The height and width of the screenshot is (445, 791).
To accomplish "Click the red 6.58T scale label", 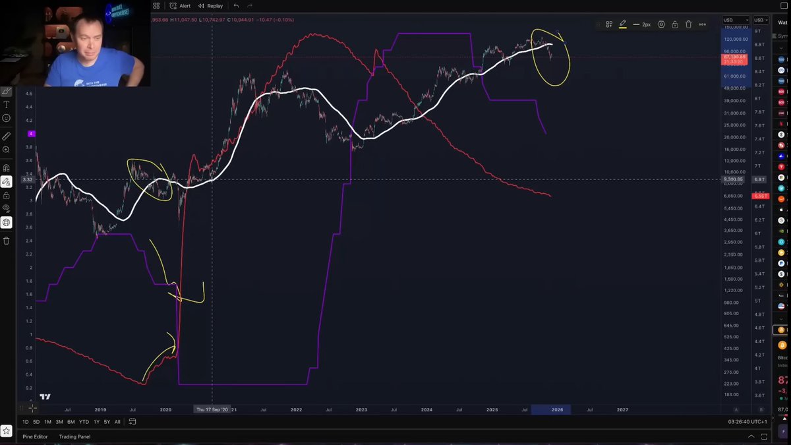I will [x=760, y=196].
